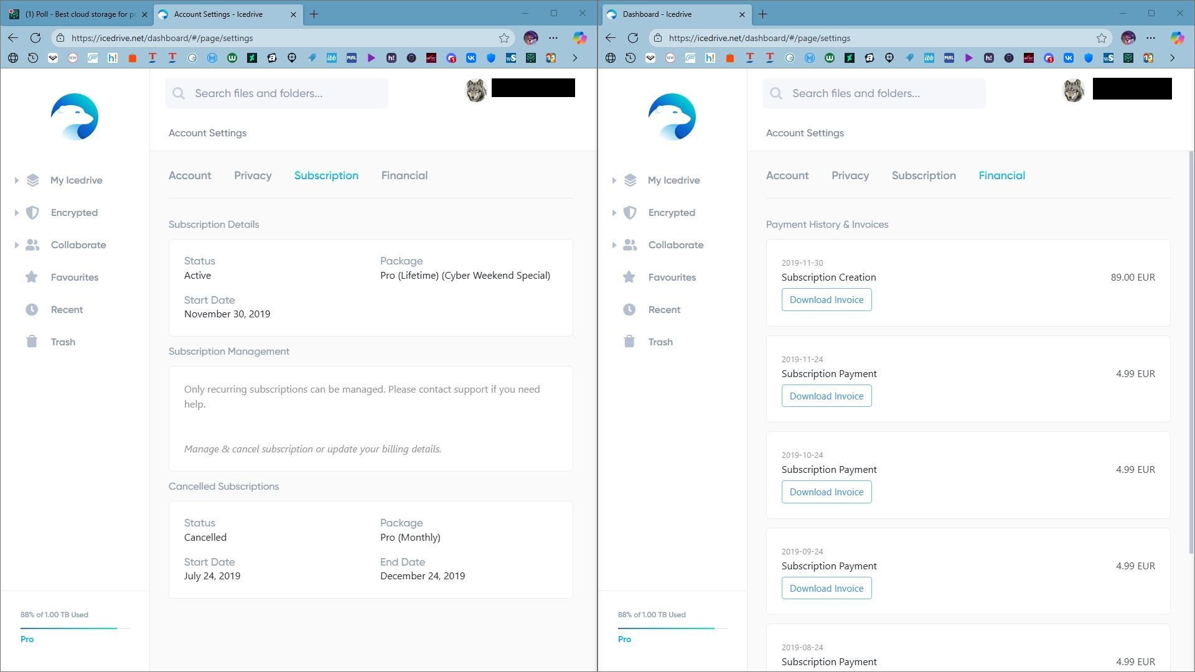Switch to Account tab in left window
Image resolution: width=1195 pixels, height=672 pixels.
(190, 175)
